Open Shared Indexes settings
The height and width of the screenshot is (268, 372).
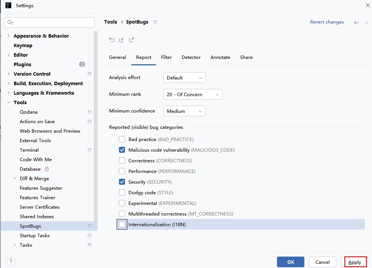point(37,216)
